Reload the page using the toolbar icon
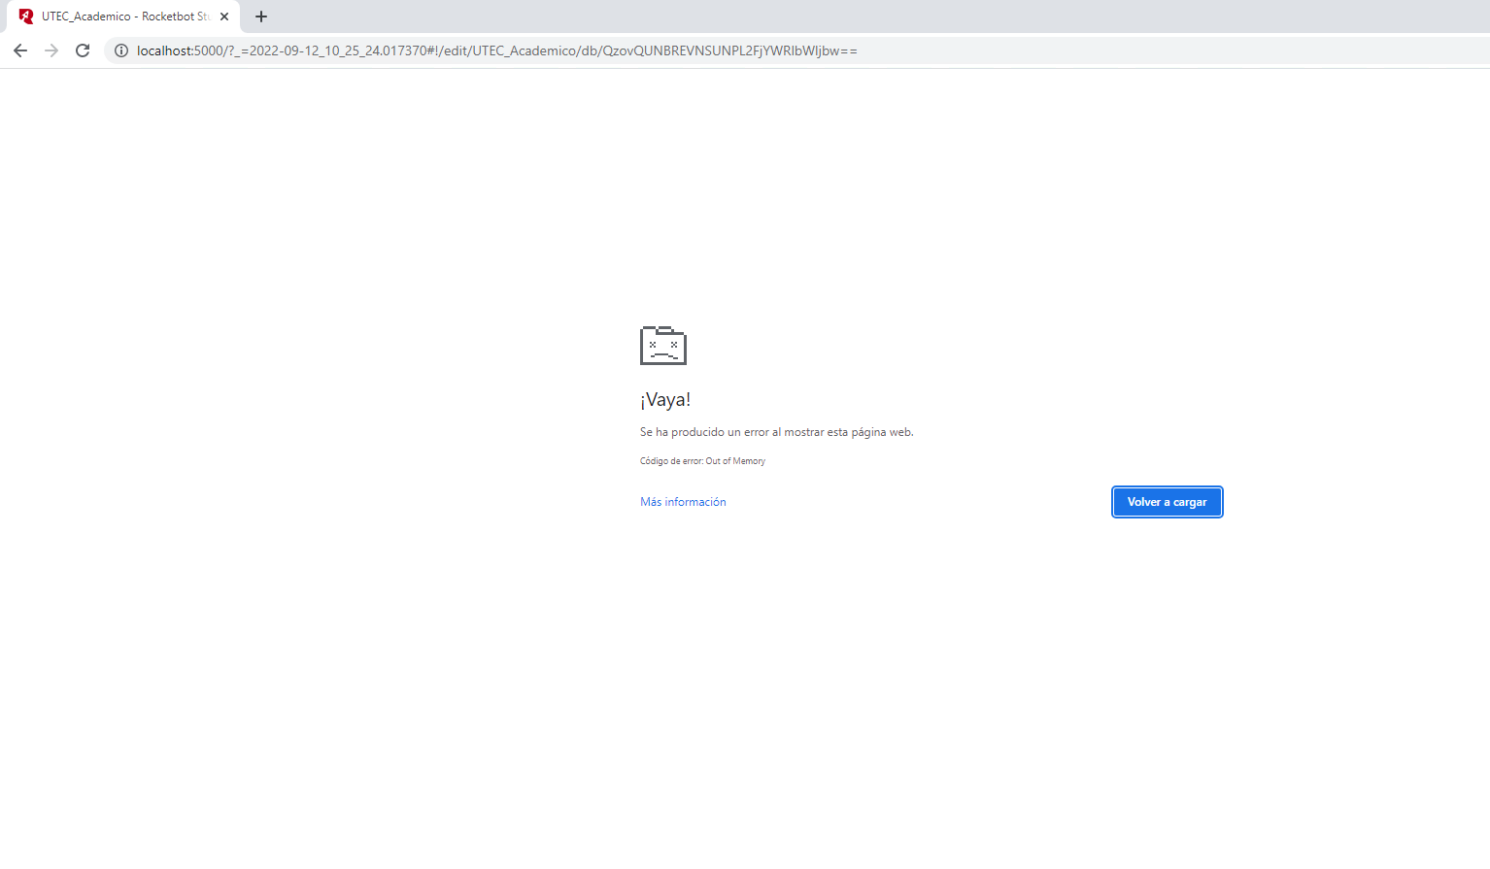 pos(83,50)
